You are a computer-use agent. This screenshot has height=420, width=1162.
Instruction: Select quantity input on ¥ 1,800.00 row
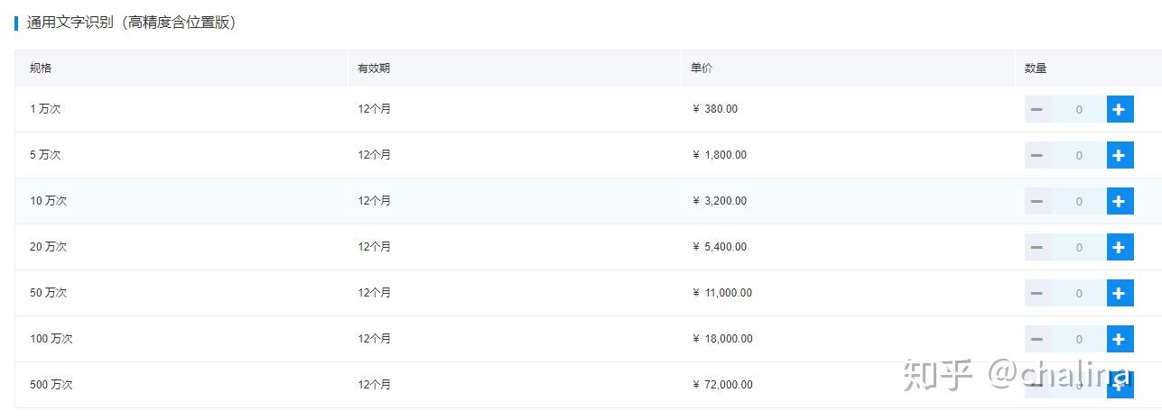[x=1079, y=155]
